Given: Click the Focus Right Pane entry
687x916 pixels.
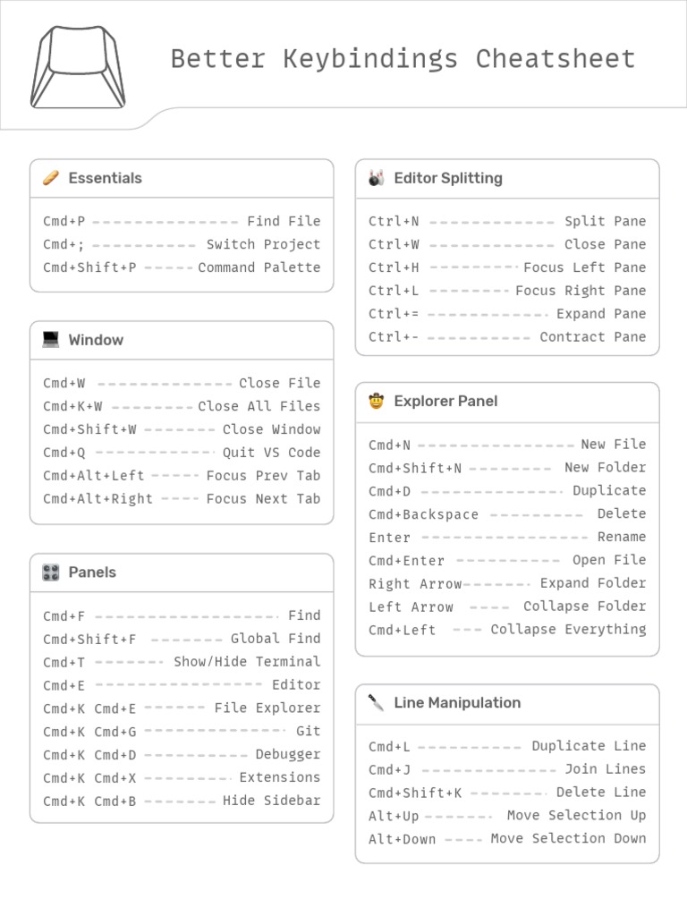Looking at the screenshot, I should point(581,291).
